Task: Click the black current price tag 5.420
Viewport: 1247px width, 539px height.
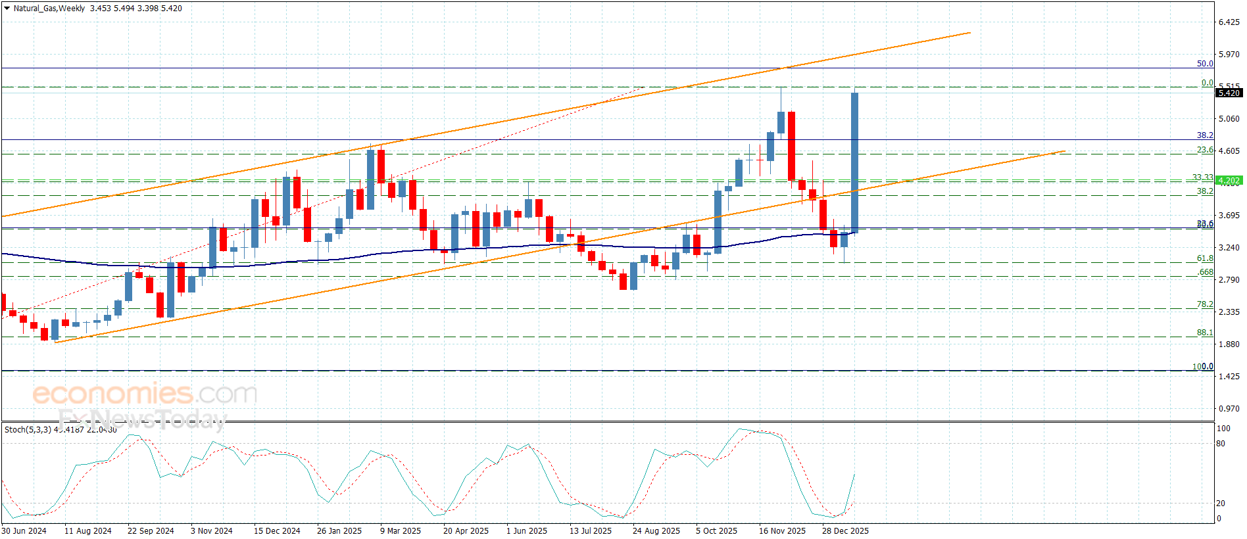Action: [x=1229, y=93]
